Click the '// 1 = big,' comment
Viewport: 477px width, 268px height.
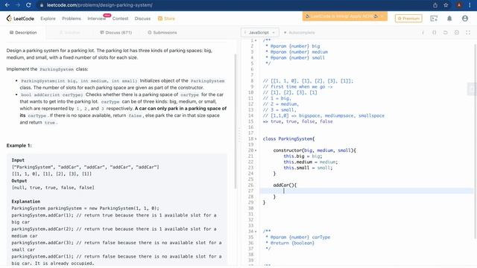[277, 98]
